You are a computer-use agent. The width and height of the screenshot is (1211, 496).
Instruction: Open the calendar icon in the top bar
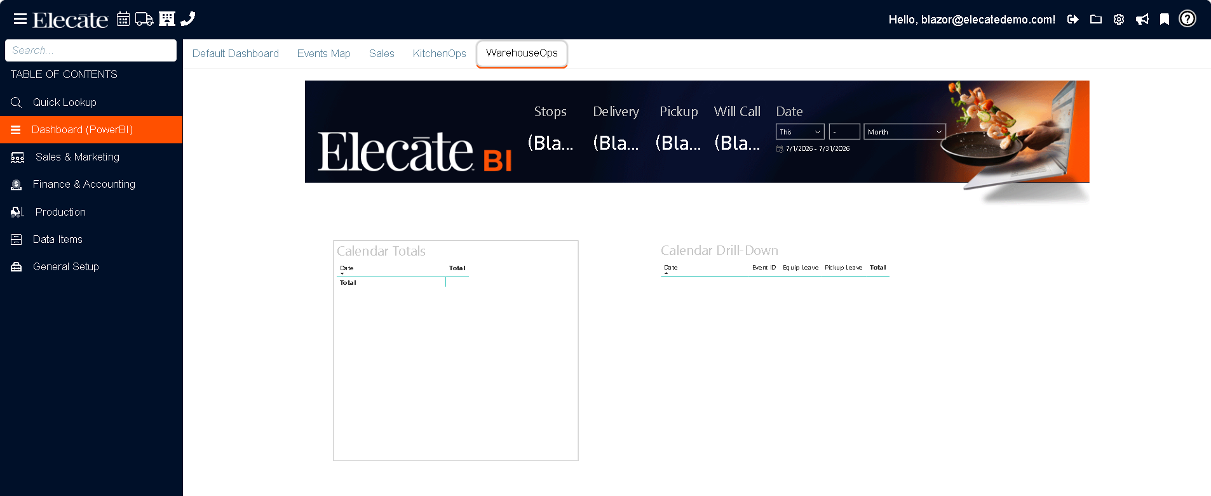click(123, 19)
